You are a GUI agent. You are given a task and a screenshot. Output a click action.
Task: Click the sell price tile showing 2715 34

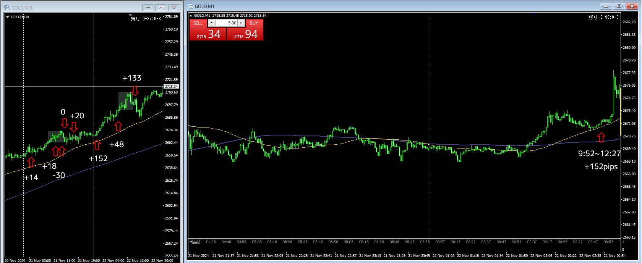click(x=208, y=34)
